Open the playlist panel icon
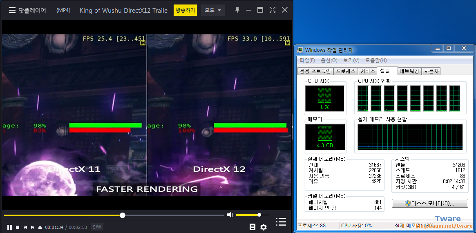The height and width of the screenshot is (233, 476). click(281, 222)
